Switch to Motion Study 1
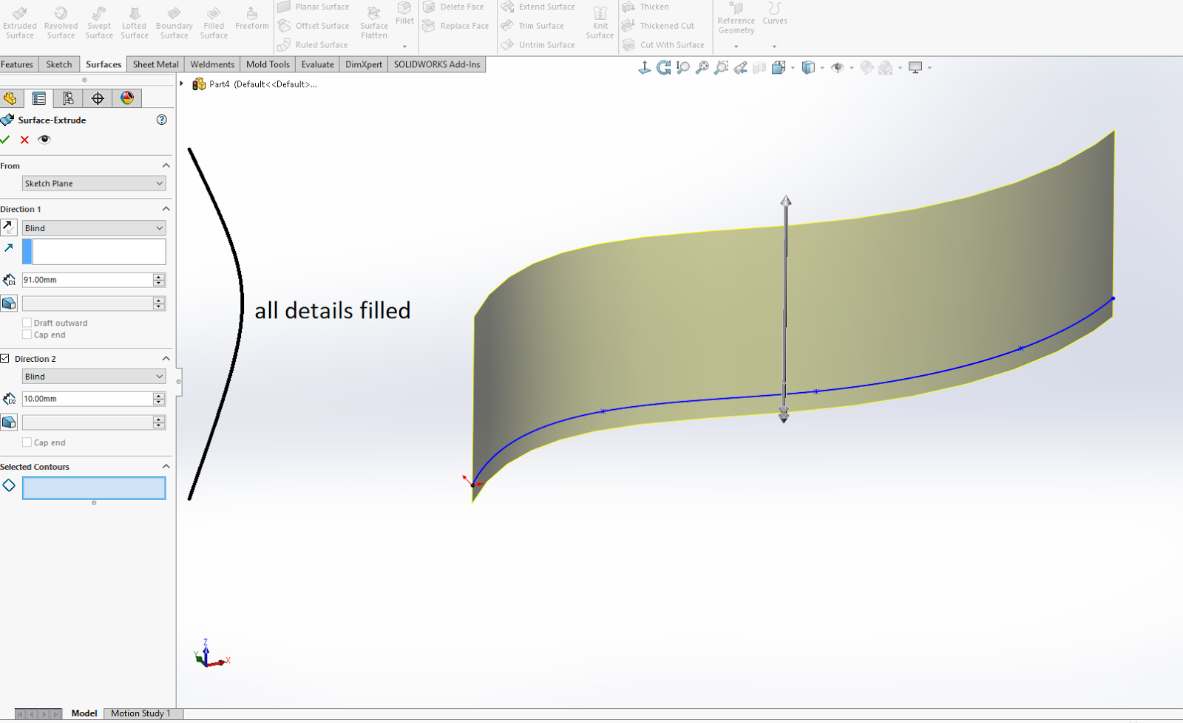The image size is (1183, 723). [x=142, y=713]
